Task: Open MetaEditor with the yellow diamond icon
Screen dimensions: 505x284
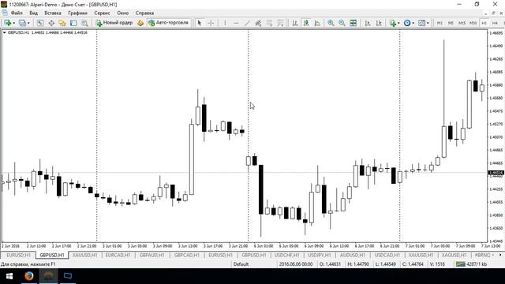Action: tap(140, 23)
